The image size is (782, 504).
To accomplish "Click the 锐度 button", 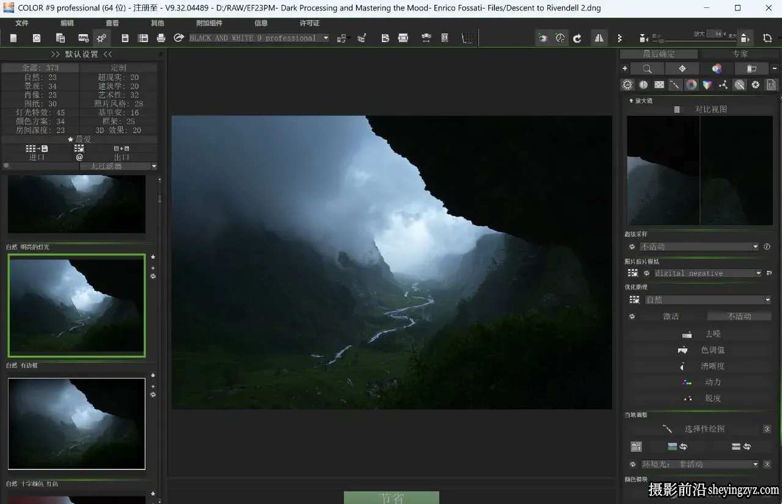I will point(700,398).
